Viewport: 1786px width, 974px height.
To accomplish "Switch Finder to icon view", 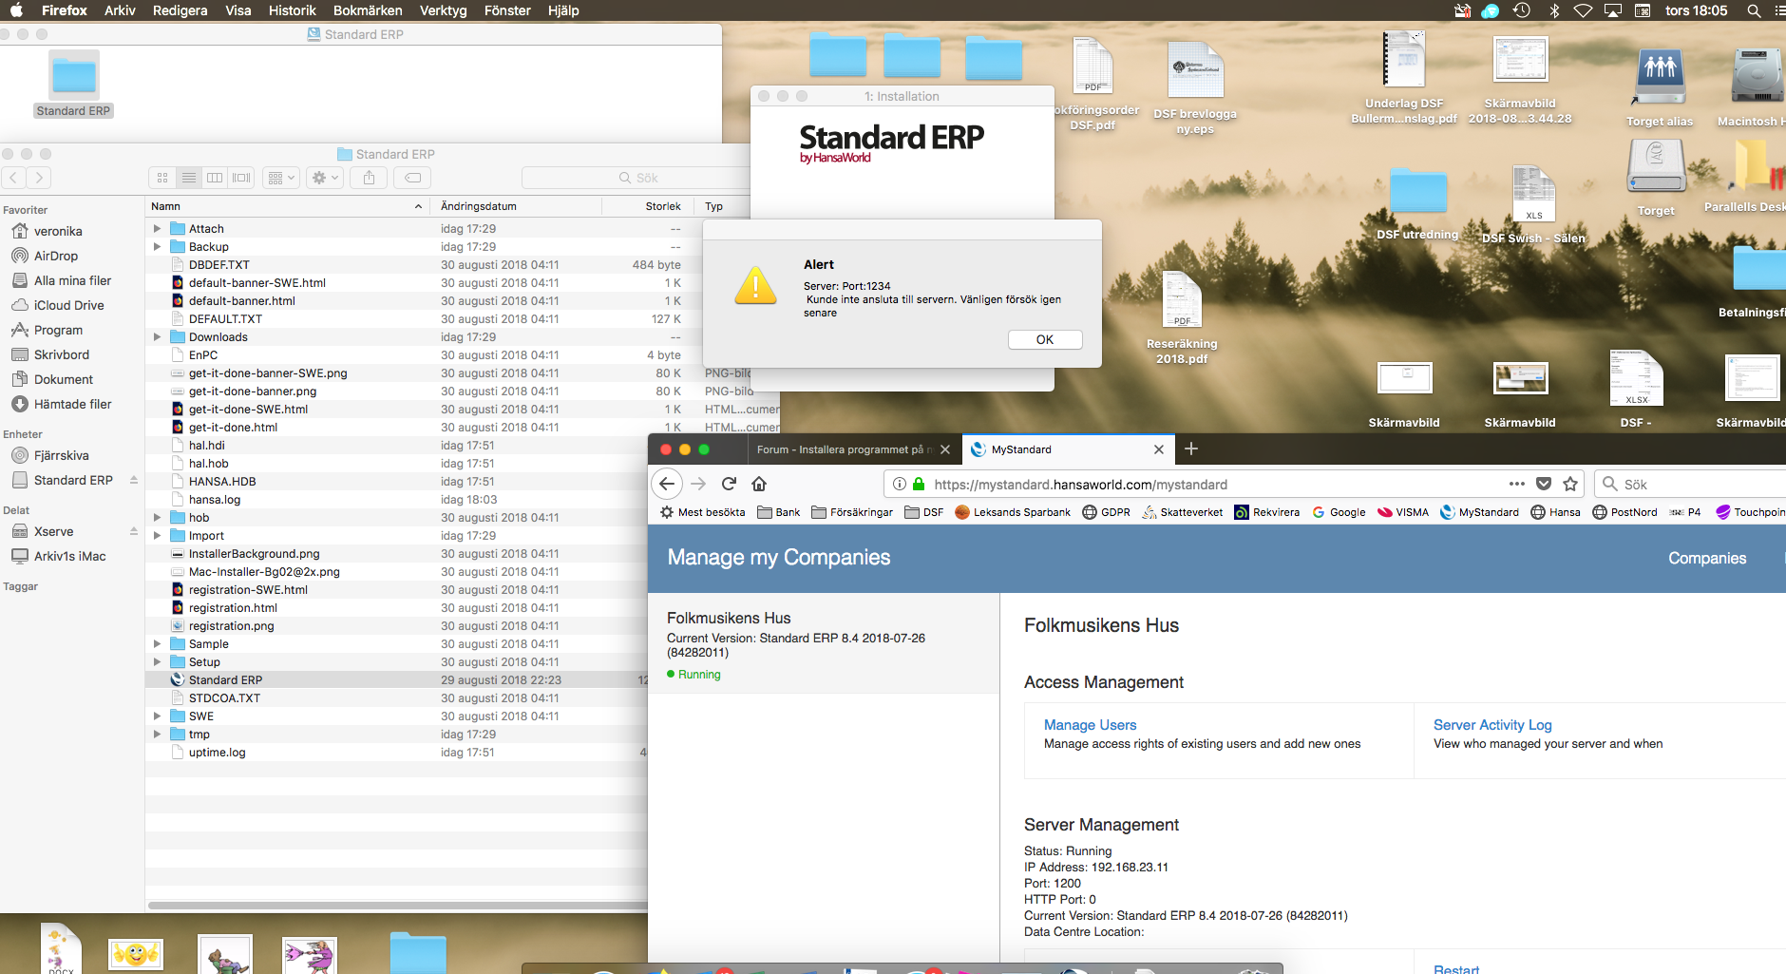I will 162,178.
